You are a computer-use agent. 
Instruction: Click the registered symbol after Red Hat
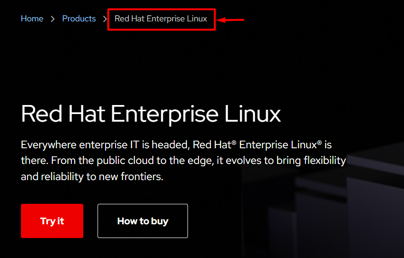tap(234, 143)
